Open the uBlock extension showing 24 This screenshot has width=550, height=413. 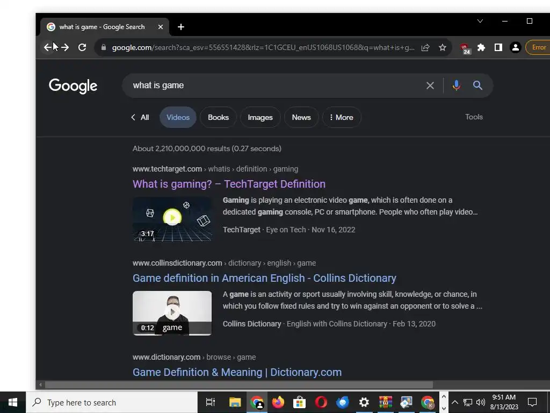coord(465,48)
